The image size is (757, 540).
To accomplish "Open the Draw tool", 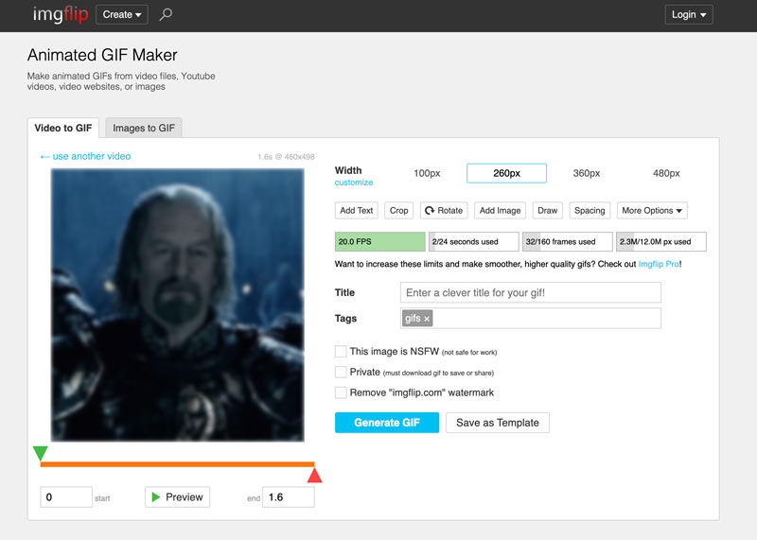I will [548, 210].
